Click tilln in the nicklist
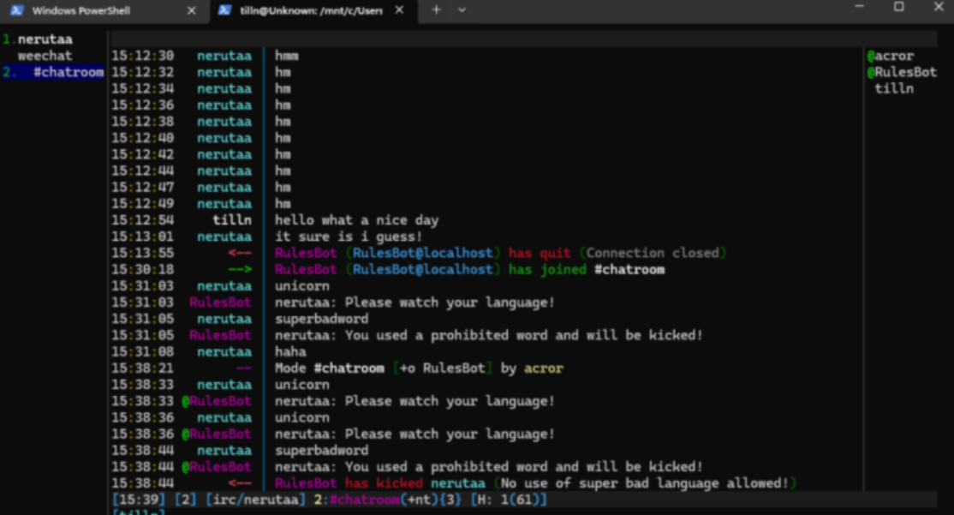 coord(893,88)
